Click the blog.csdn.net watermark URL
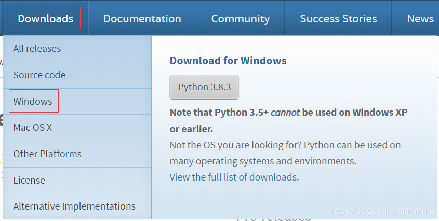Image resolution: width=439 pixels, height=221 pixels. click(x=383, y=211)
